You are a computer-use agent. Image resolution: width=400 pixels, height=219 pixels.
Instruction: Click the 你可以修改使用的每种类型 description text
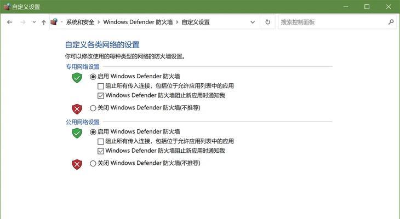coord(125,56)
